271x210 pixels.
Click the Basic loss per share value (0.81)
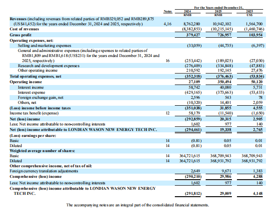point(196,141)
